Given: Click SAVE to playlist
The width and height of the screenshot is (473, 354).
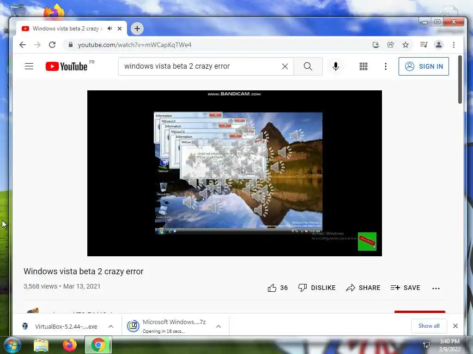Looking at the screenshot, I should (x=406, y=288).
